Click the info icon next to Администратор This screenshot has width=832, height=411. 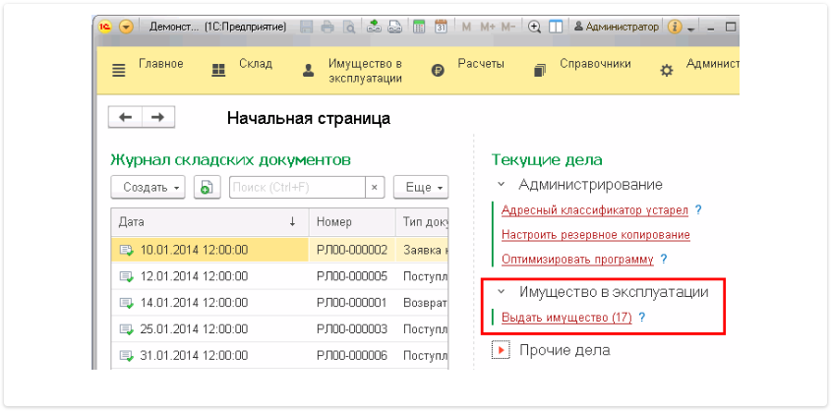point(675,28)
